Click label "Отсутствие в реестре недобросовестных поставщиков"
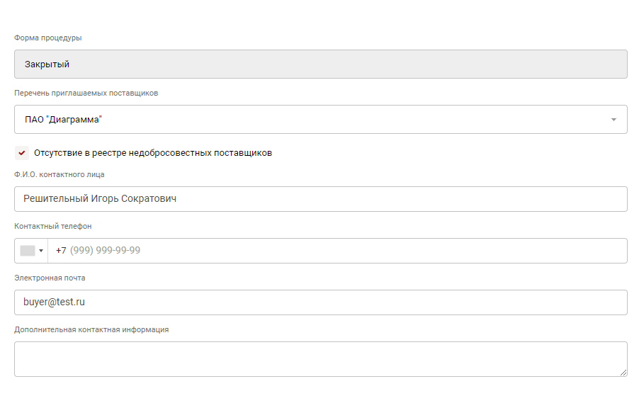This screenshot has width=639, height=408. (x=153, y=153)
